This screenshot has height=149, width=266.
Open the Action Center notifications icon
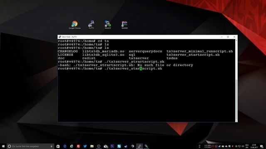(x=262, y=146)
